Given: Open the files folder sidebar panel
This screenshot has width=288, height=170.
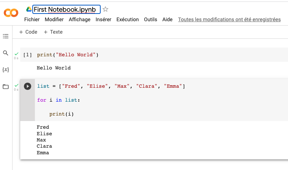Looking at the screenshot, I should [6, 86].
